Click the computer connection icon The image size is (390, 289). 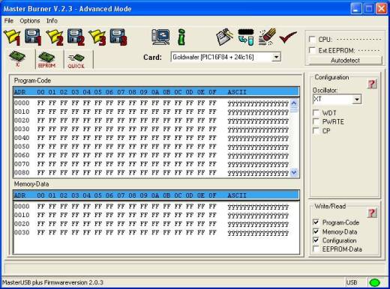pos(160,37)
